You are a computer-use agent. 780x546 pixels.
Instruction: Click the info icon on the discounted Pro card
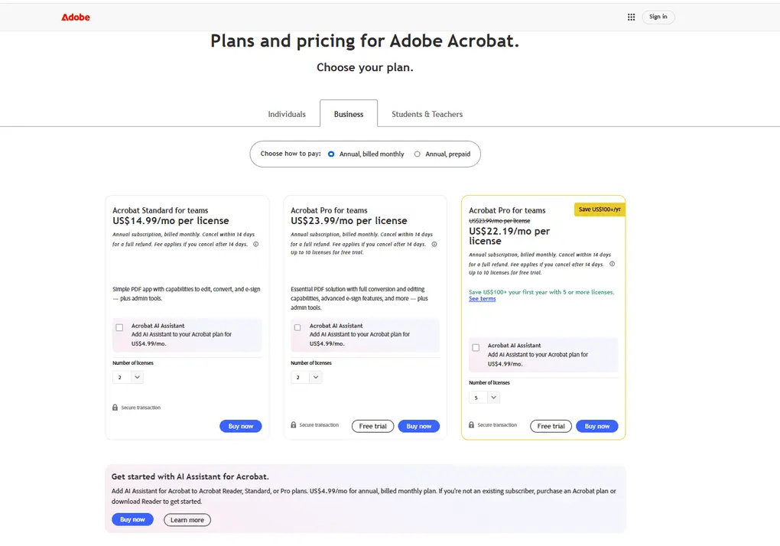(x=612, y=264)
